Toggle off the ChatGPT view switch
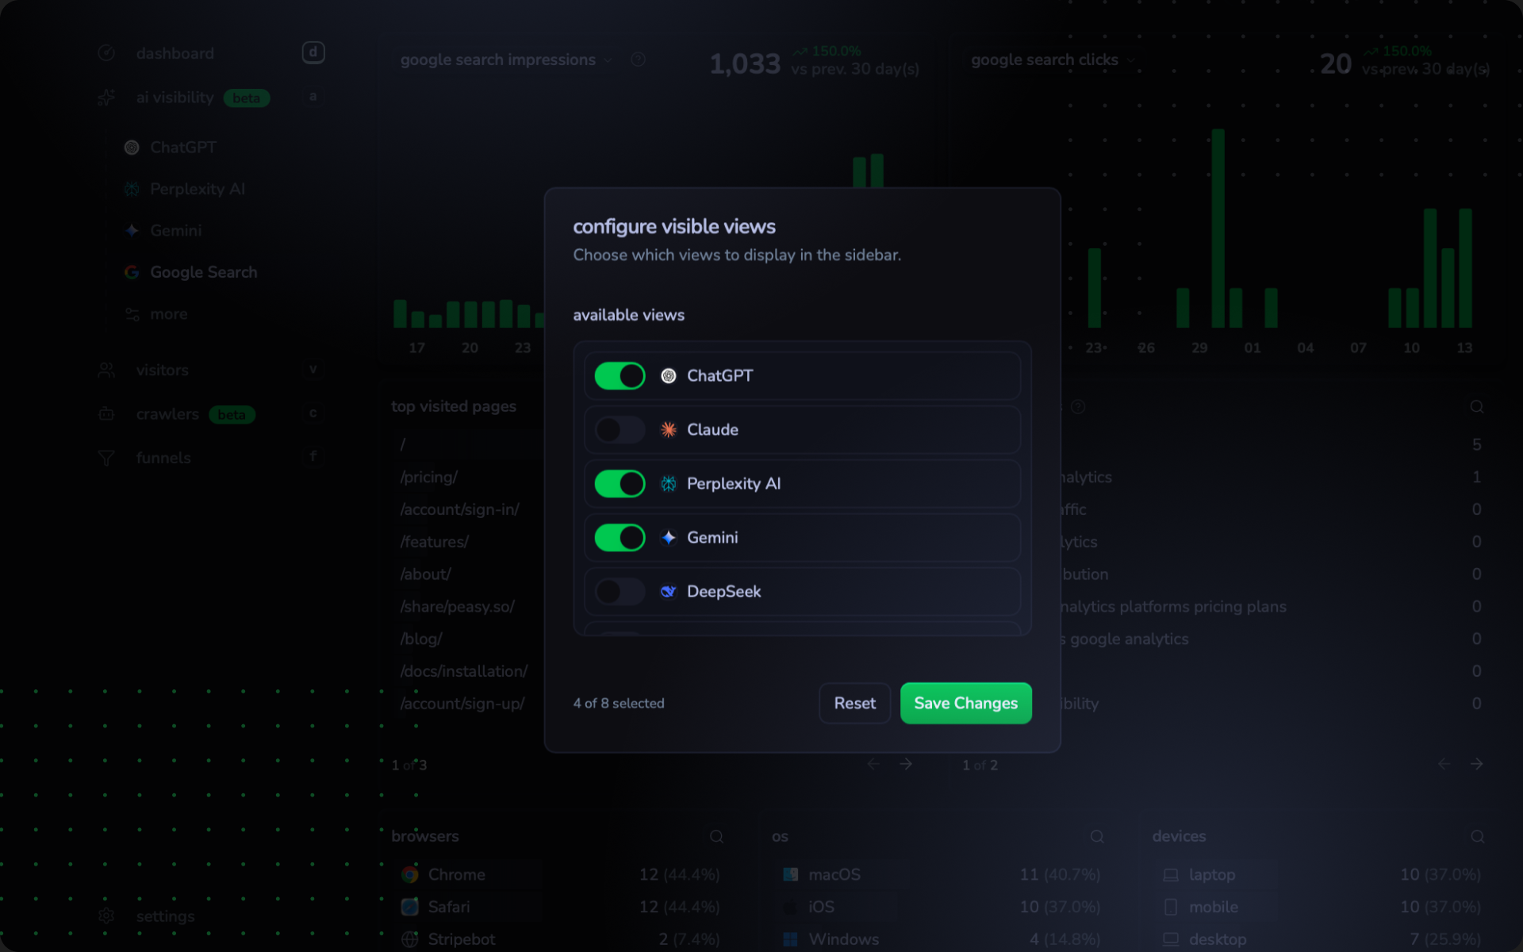Viewport: 1523px width, 952px height. 620,376
